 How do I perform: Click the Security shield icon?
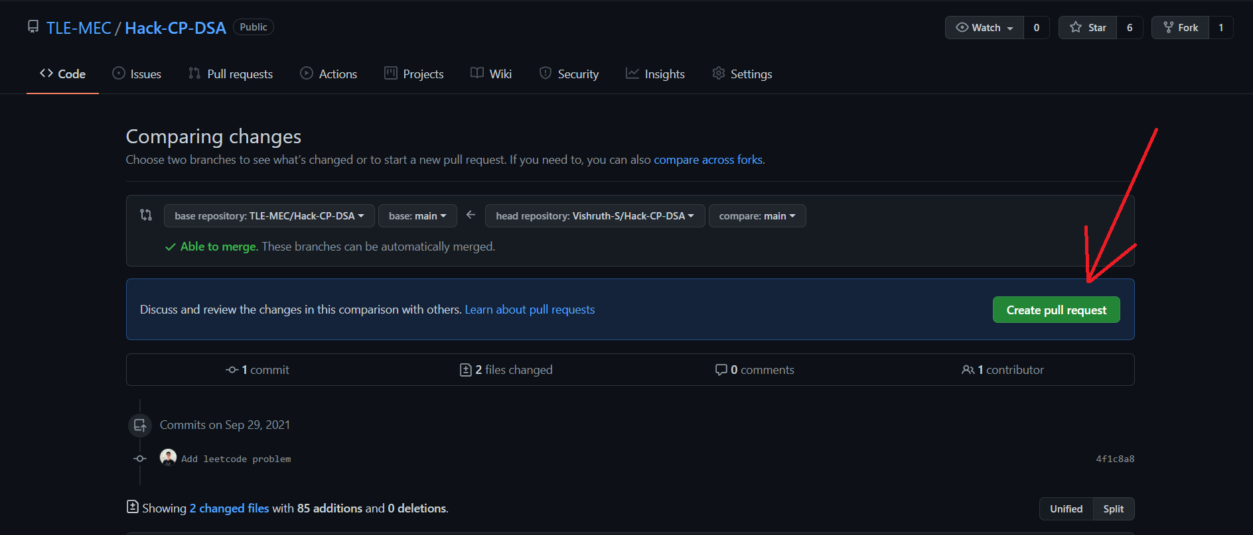tap(546, 73)
